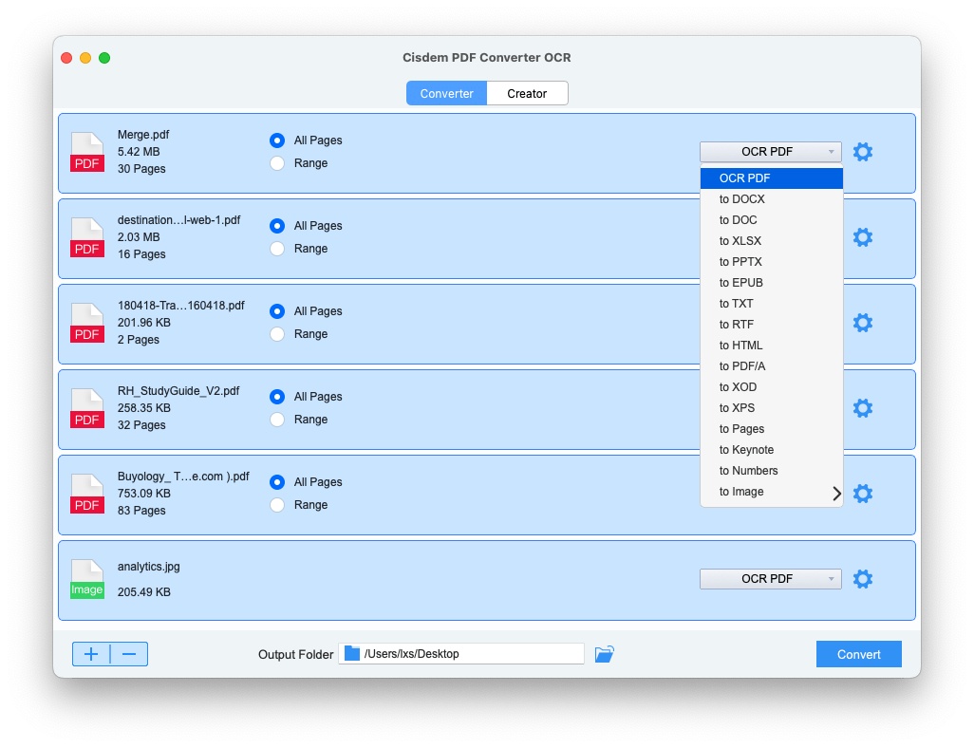Expand the to Image submenu arrow
The width and height of the screenshot is (974, 748).
[836, 493]
